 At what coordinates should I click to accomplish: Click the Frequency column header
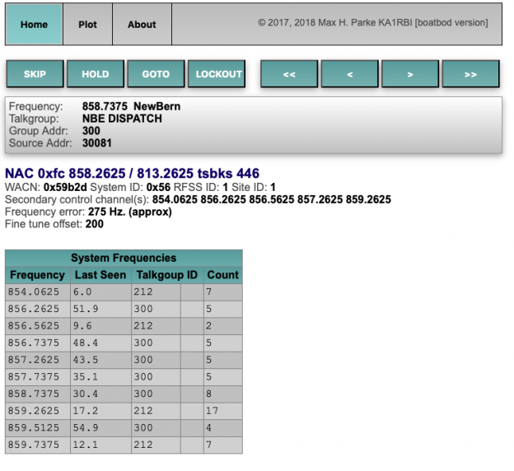37,275
